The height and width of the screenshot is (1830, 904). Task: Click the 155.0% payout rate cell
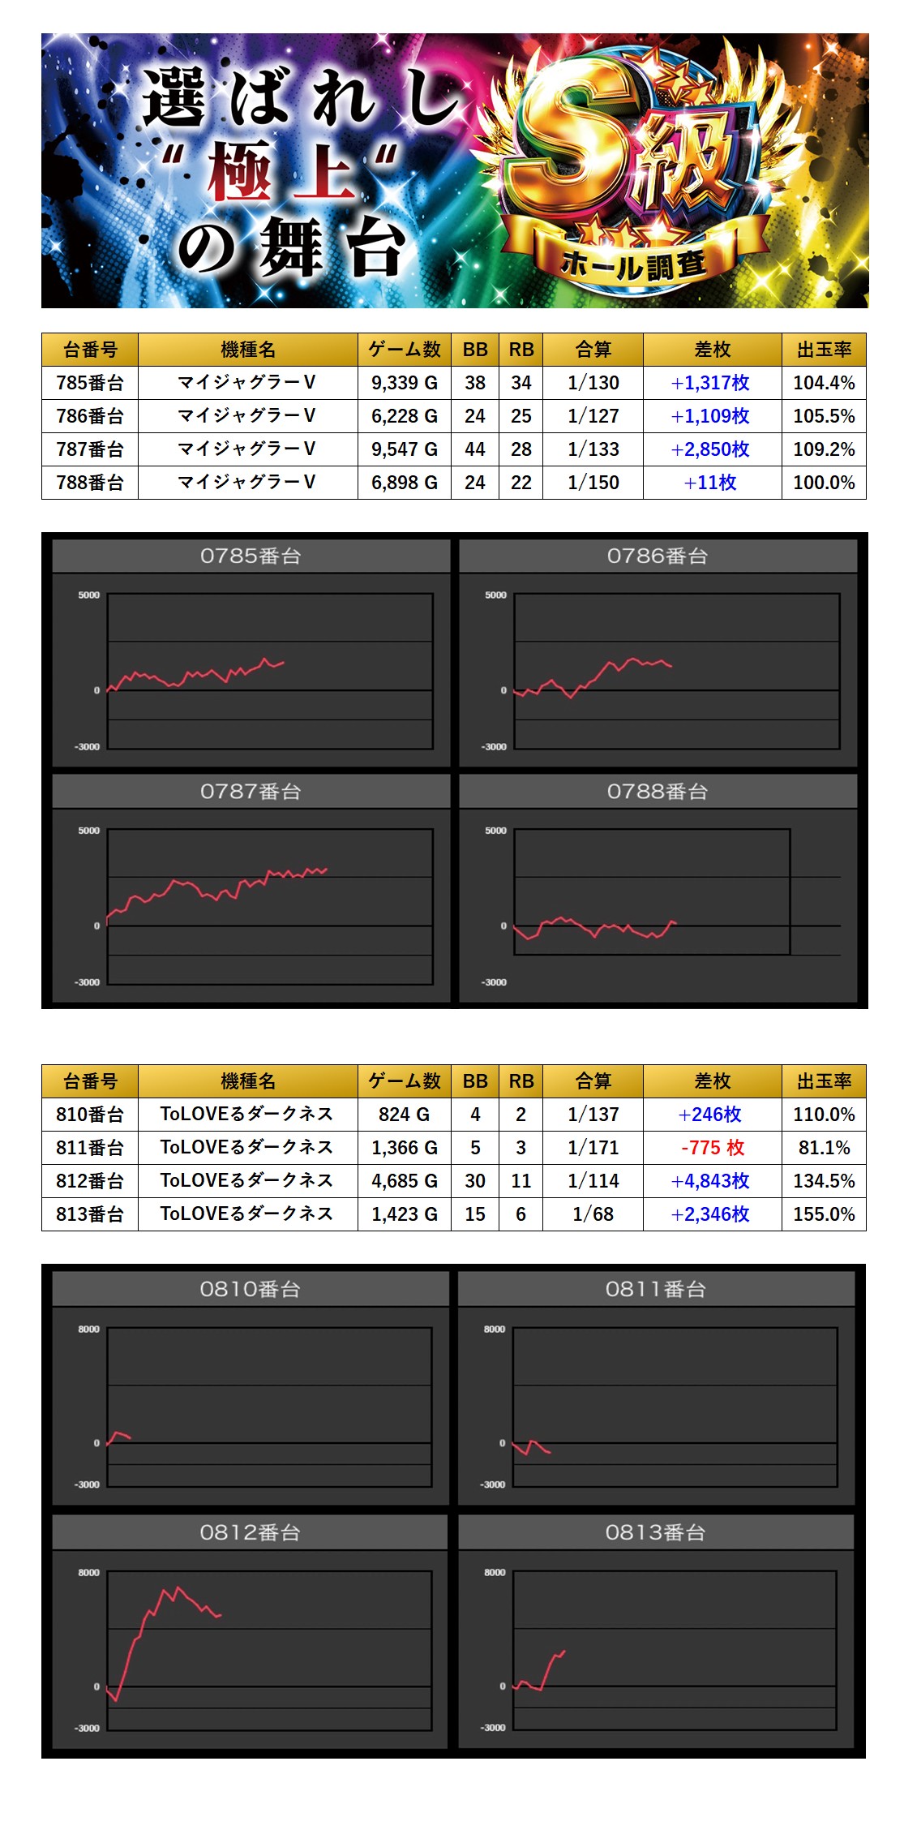824,1214
